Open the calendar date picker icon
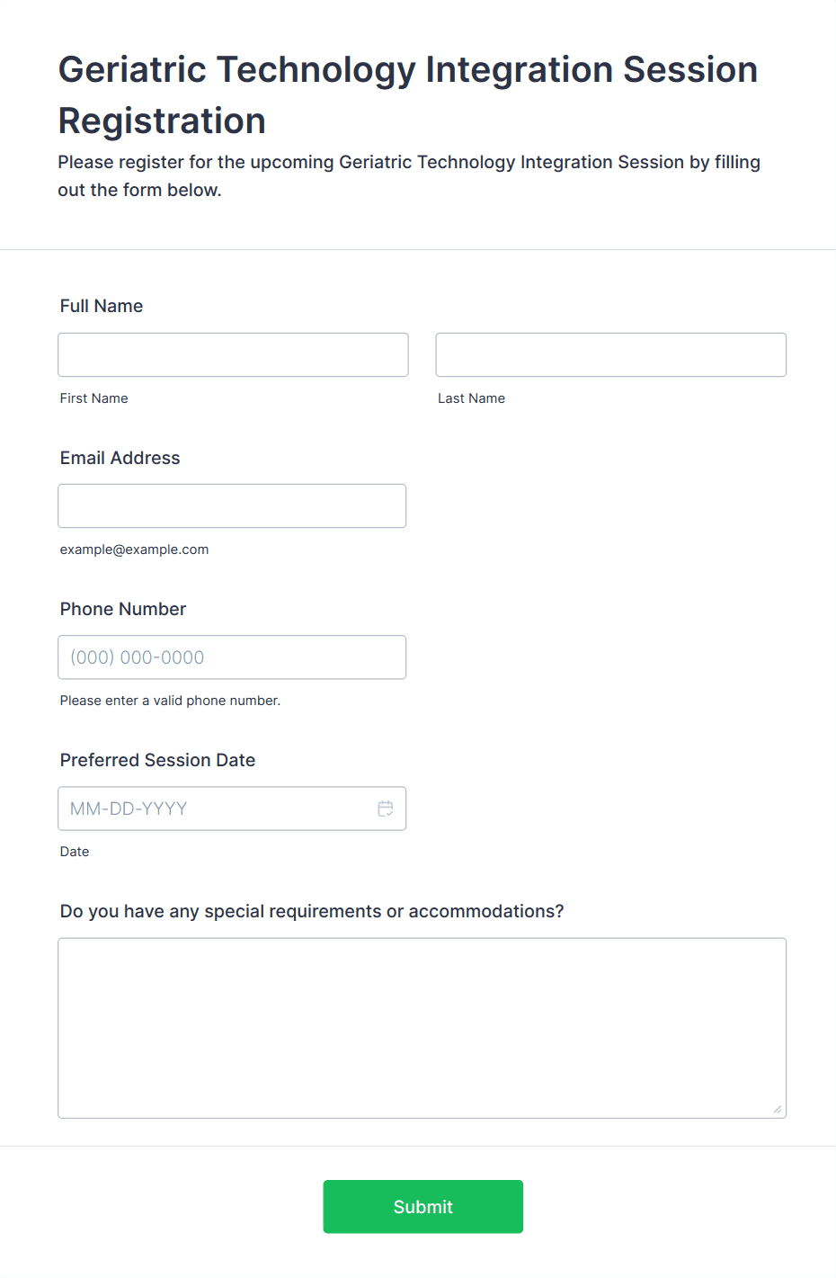 tap(386, 809)
